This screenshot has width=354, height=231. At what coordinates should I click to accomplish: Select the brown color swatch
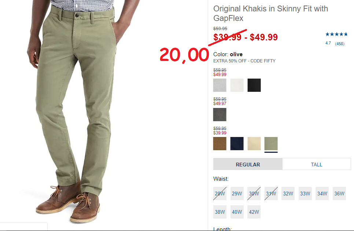[x=220, y=144]
